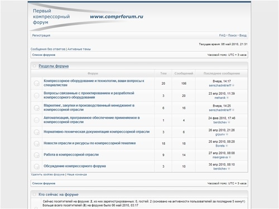Click status icon for Маркетинг forum

click(x=37, y=108)
